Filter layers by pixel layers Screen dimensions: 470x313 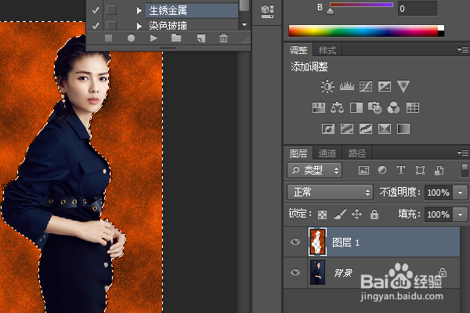point(363,170)
